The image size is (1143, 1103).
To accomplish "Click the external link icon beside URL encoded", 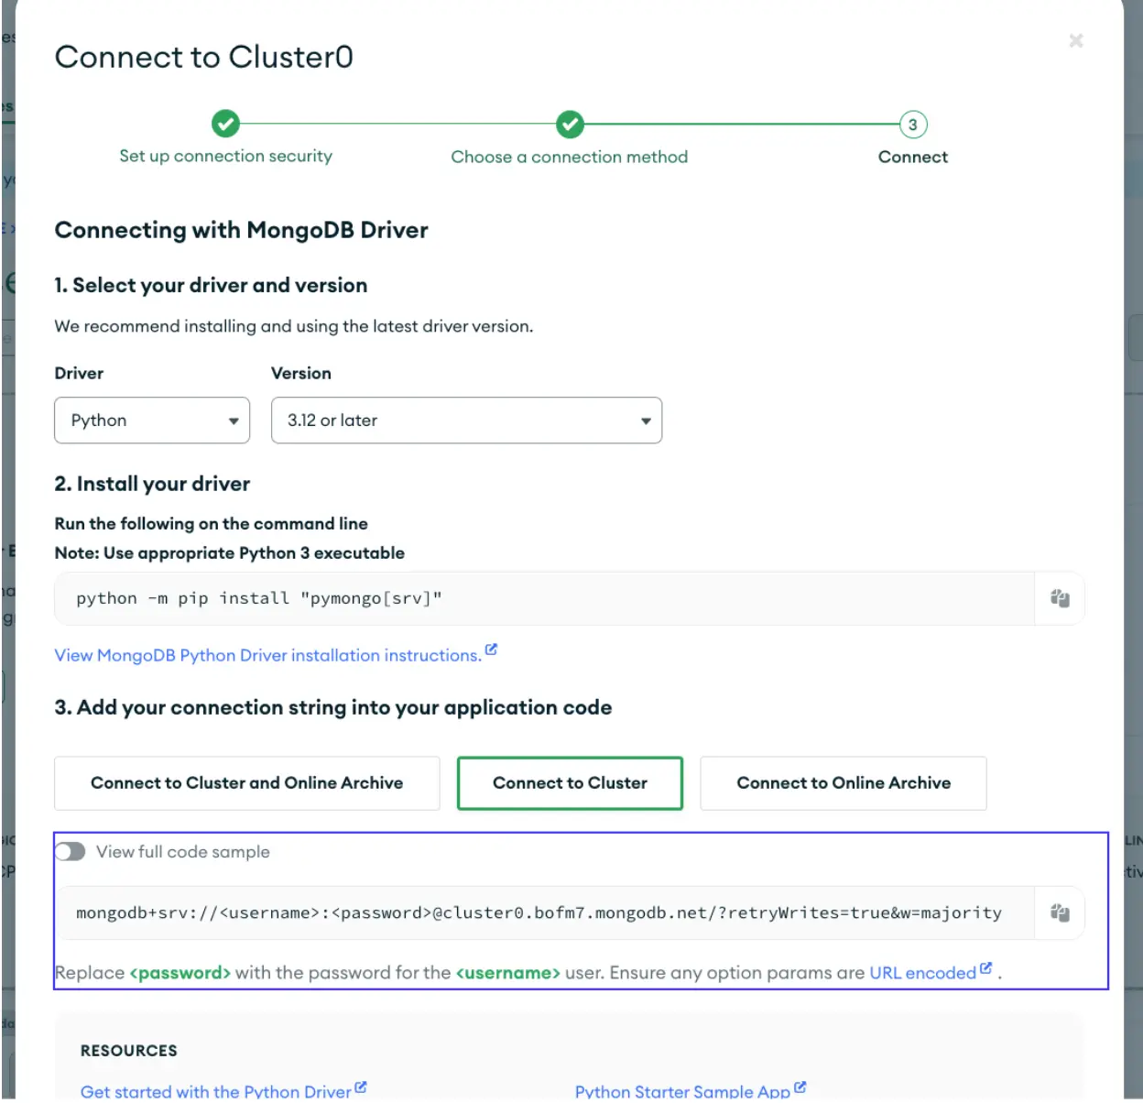I will click(985, 966).
